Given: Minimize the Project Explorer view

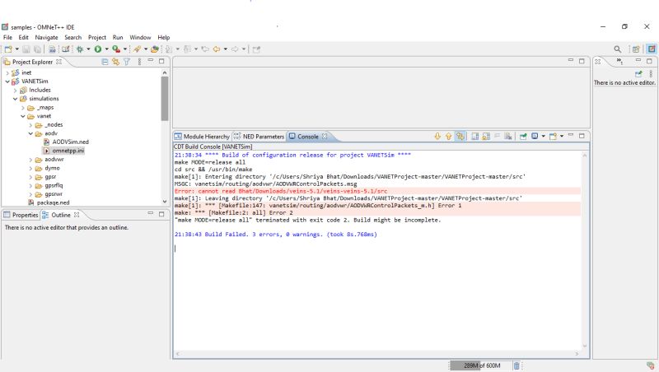Looking at the screenshot, I should click(151, 61).
